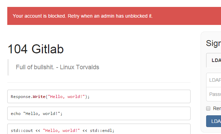The image size is (221, 134).
Task: Focus the Password input field
Action: (214, 94)
